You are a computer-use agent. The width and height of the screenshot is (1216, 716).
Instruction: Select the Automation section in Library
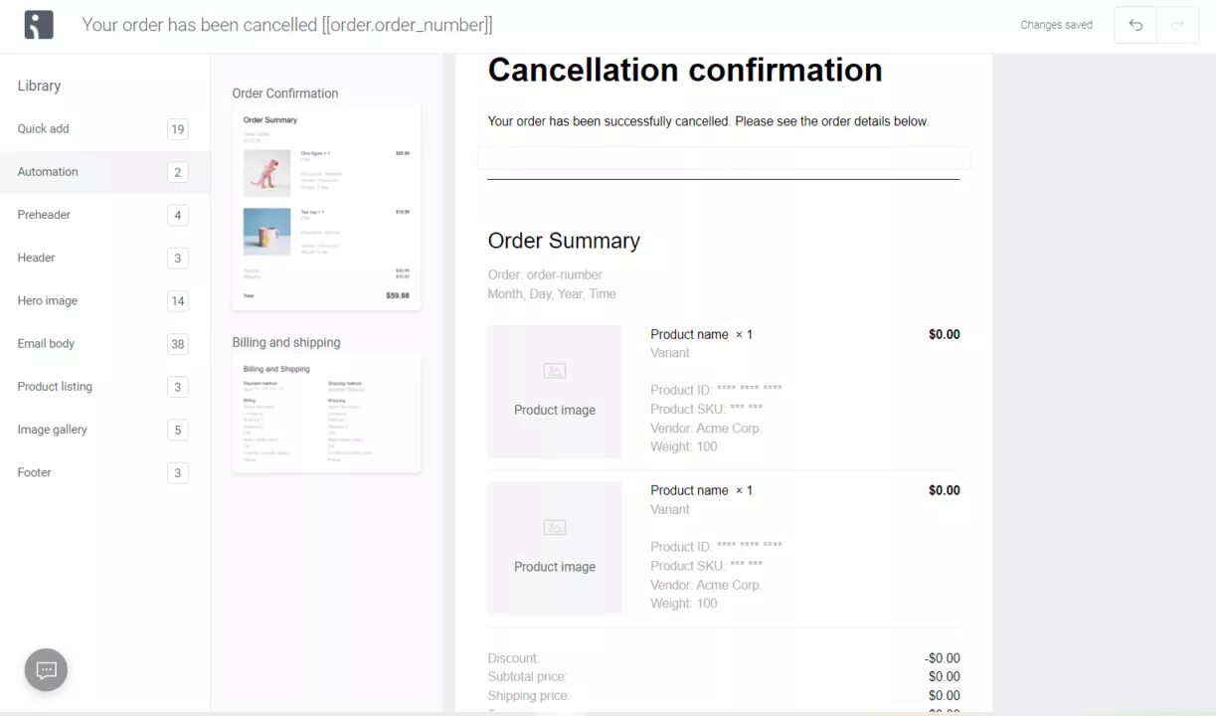coord(47,171)
